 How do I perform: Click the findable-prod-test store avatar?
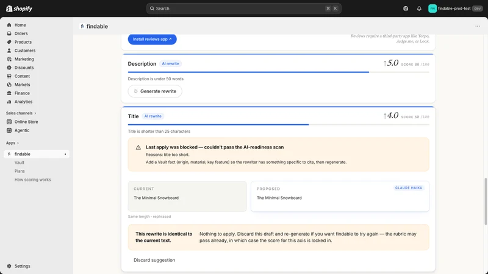[432, 9]
